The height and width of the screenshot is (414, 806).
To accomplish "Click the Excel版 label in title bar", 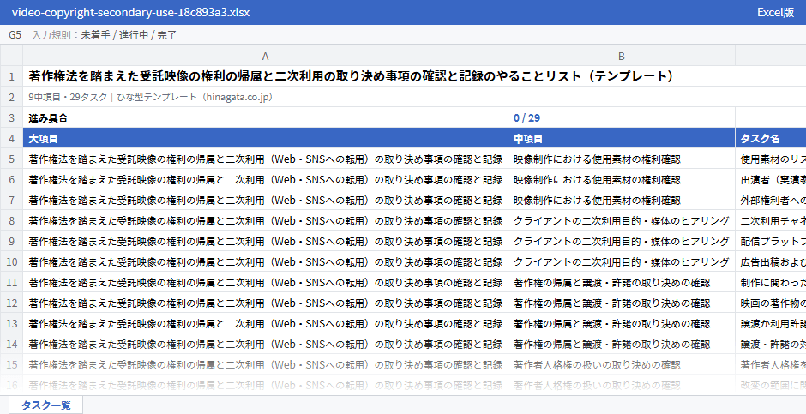I will click(x=776, y=12).
